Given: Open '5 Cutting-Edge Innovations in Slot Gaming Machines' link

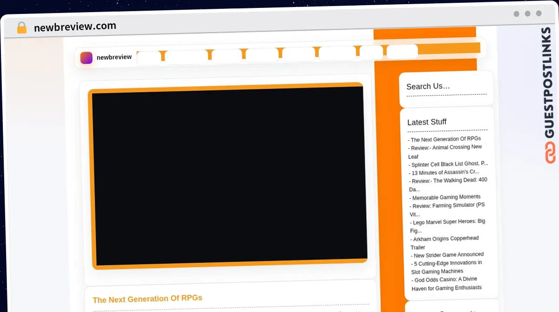Looking at the screenshot, I should click(447, 267).
